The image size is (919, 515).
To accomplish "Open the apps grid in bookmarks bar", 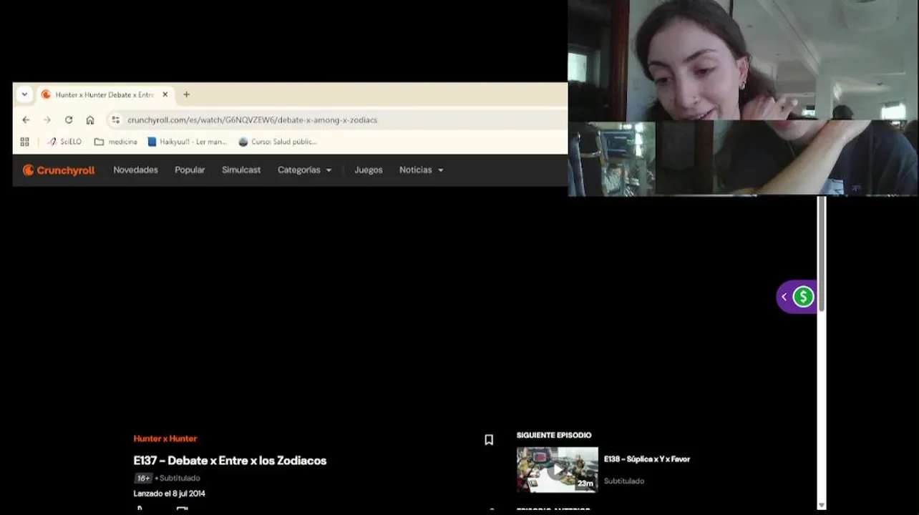I will click(25, 142).
